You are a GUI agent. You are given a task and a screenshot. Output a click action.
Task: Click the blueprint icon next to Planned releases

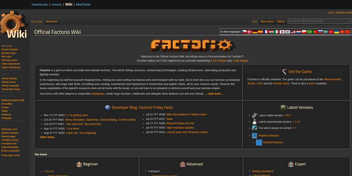tap(254, 136)
